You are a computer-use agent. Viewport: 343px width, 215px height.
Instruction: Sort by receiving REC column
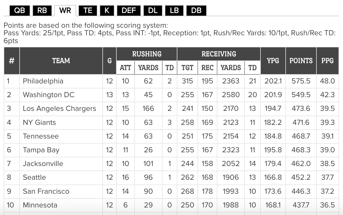point(207,68)
